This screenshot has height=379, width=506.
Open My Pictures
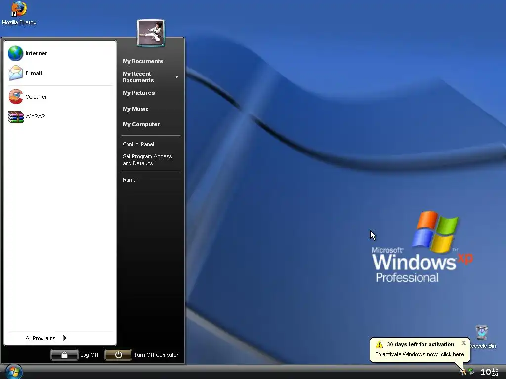138,93
